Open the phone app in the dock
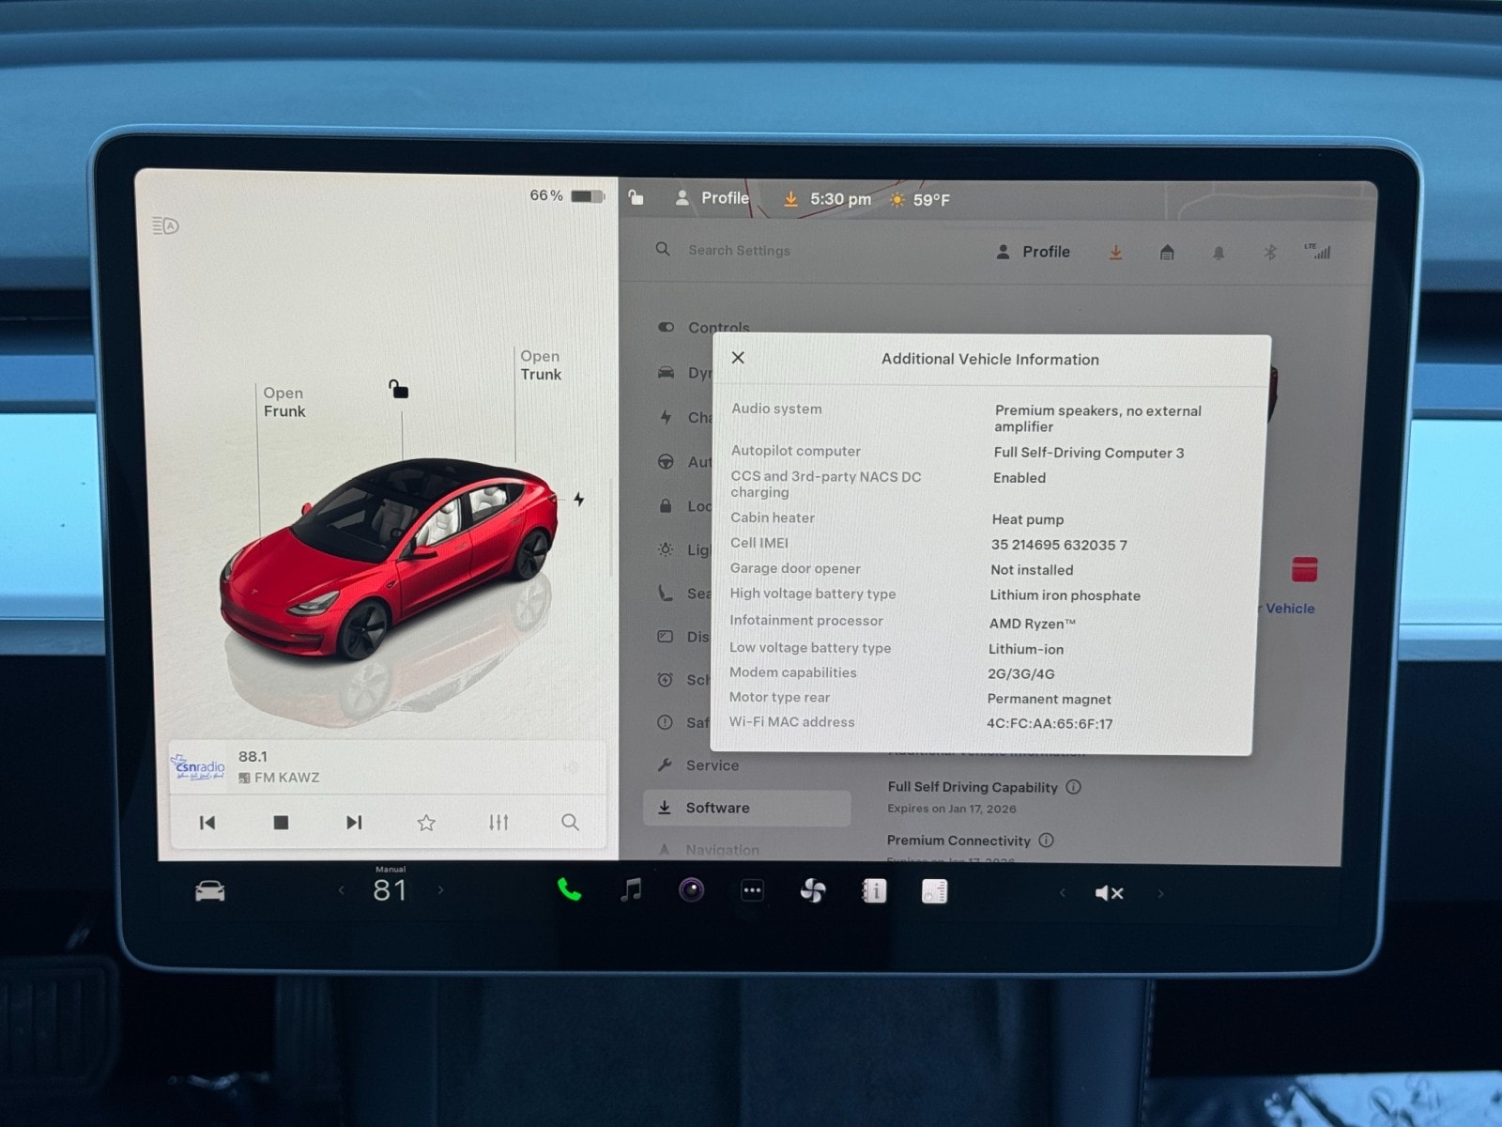Screen dimensions: 1502x1127 569,890
